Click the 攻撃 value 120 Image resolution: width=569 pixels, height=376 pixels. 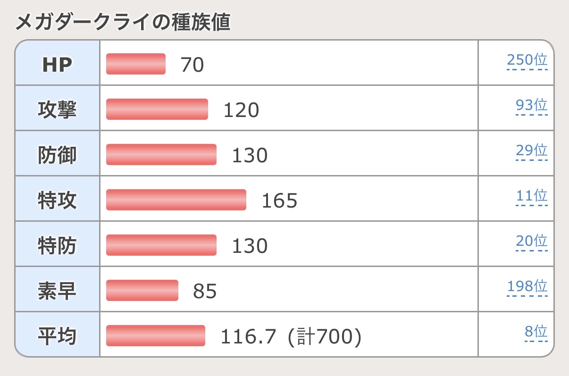241,110
